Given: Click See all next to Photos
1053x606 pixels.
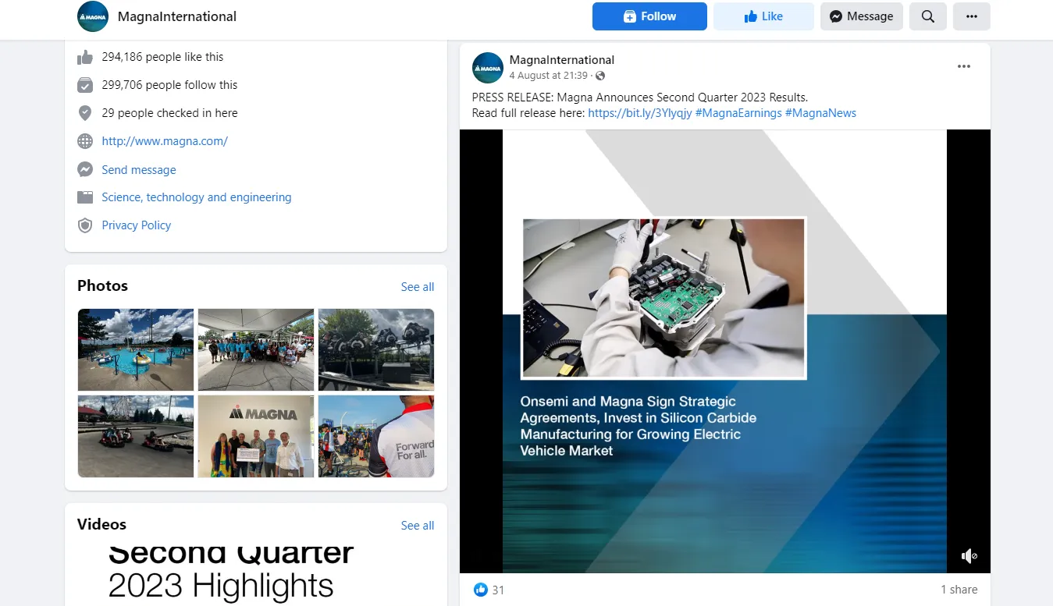Looking at the screenshot, I should click(418, 287).
